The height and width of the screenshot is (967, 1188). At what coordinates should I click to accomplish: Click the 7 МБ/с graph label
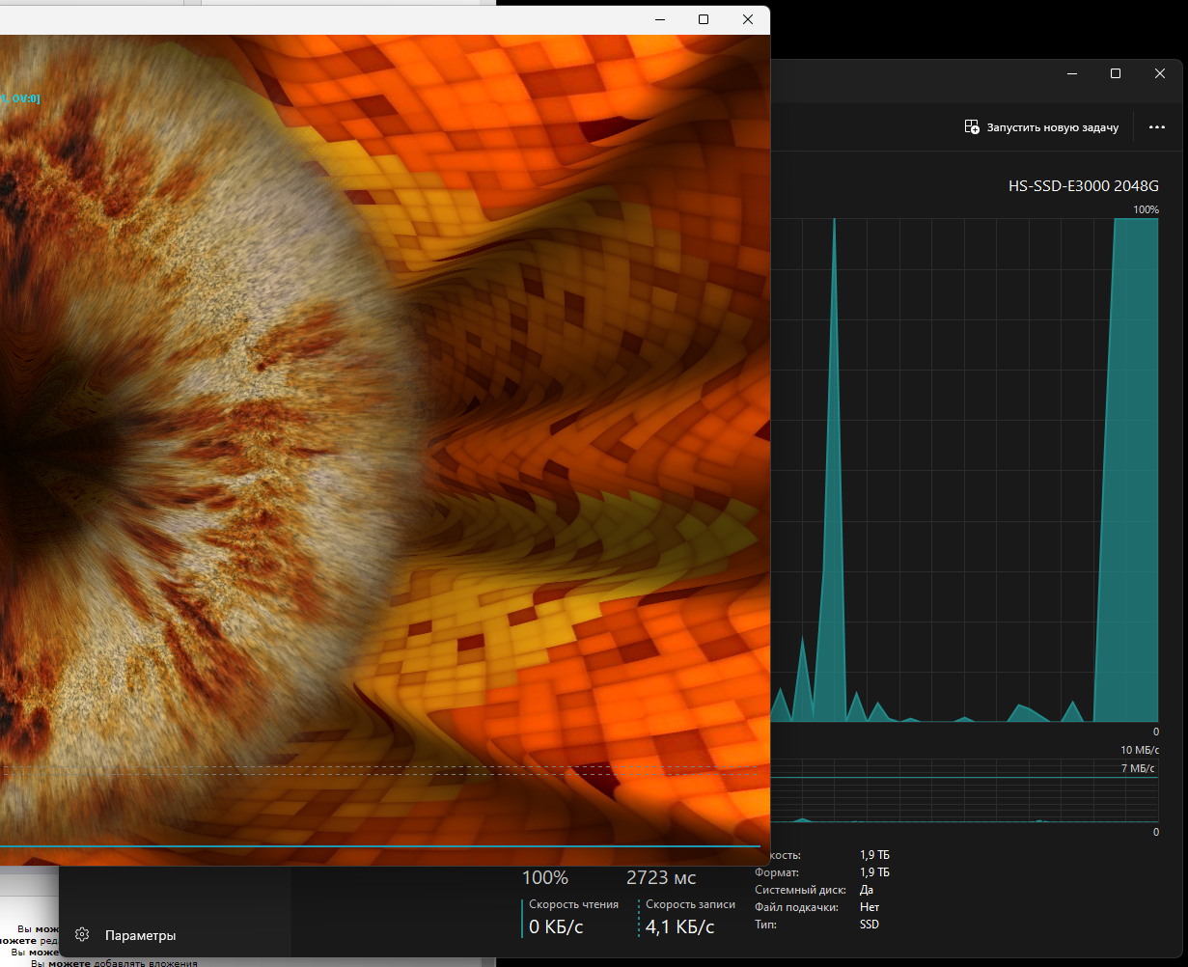pos(1138,768)
